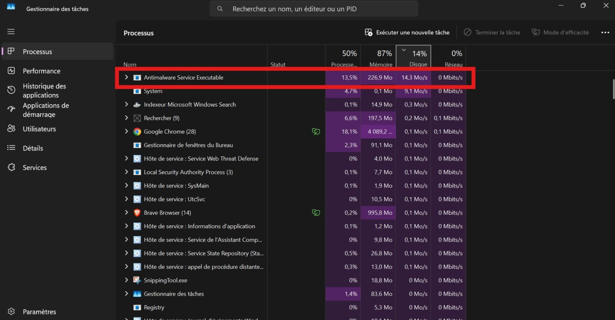Click the vertical scrollbar of process list
Viewport: 615px width, 320px height.
[x=613, y=89]
